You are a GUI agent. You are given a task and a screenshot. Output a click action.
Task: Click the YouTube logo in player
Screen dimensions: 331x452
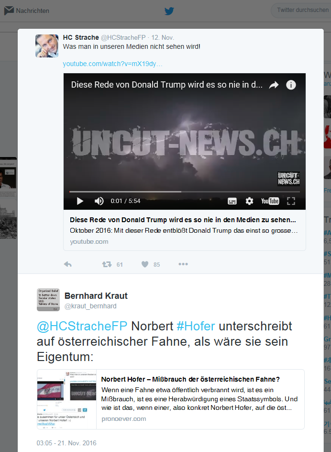270,201
